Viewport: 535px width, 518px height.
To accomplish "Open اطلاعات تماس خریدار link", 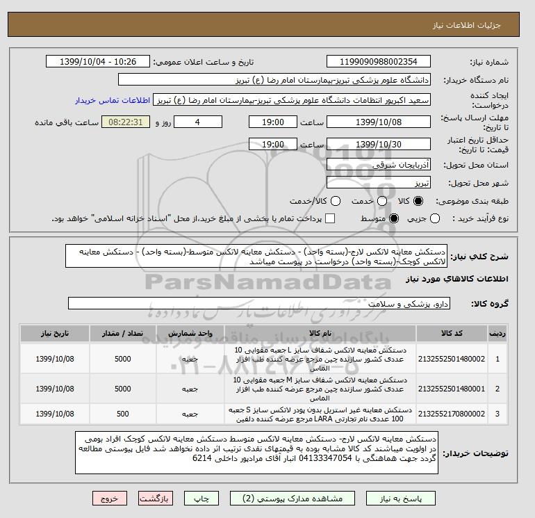I will coord(113,100).
